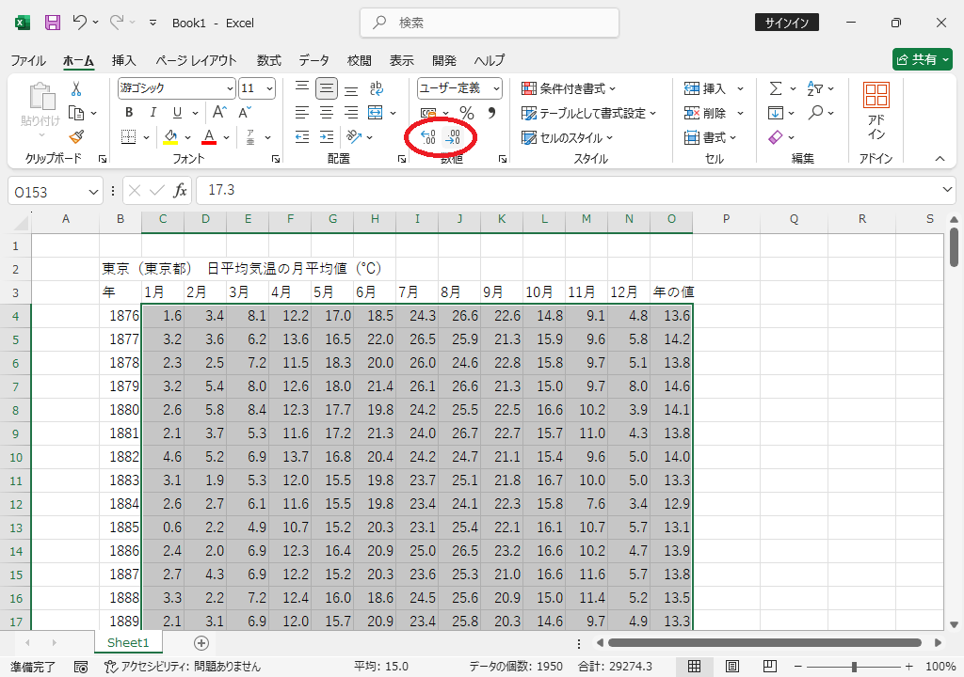Click Decrease Indent icon

(302, 137)
